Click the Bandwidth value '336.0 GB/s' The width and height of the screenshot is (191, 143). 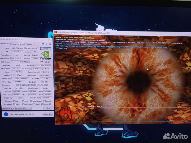click(x=44, y=82)
